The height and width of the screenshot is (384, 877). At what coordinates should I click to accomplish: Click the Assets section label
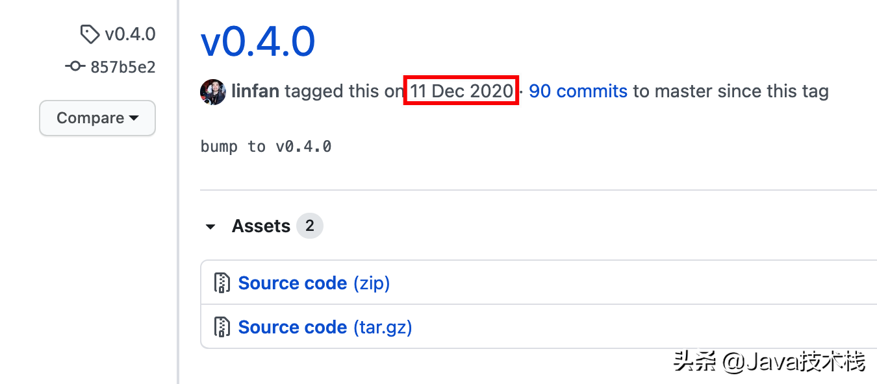pyautogui.click(x=261, y=226)
